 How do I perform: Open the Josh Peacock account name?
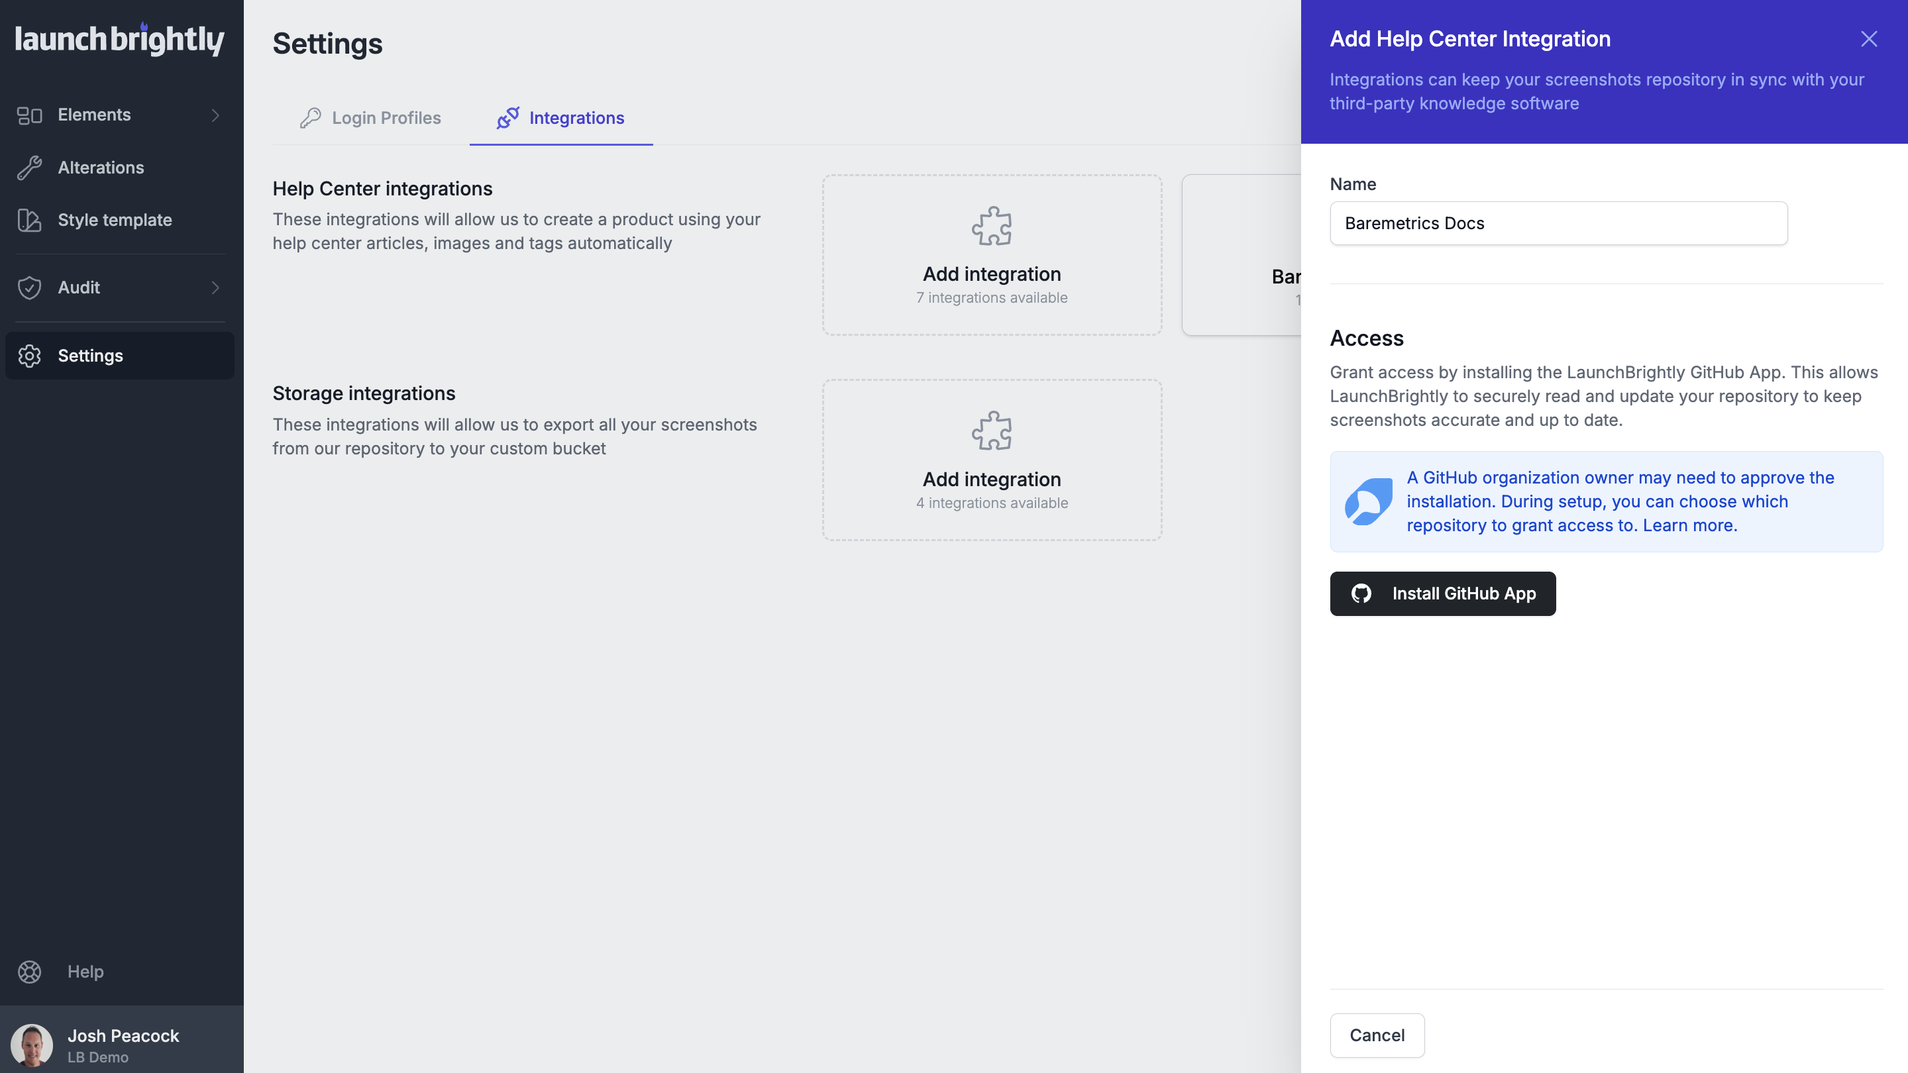coord(123,1036)
